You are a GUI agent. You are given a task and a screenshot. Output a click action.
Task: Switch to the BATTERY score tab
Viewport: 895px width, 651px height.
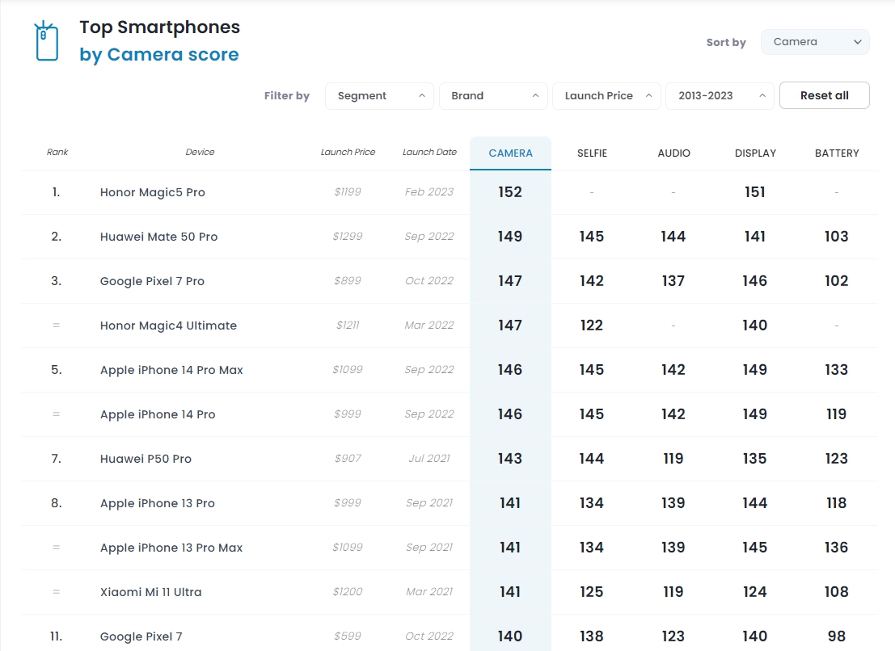837,153
